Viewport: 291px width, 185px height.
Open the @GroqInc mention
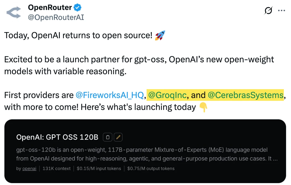[x=167, y=95]
